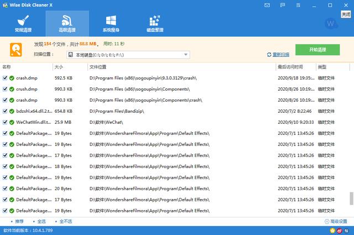
Task: Click the green 开始清理 button
Action: click(x=317, y=50)
